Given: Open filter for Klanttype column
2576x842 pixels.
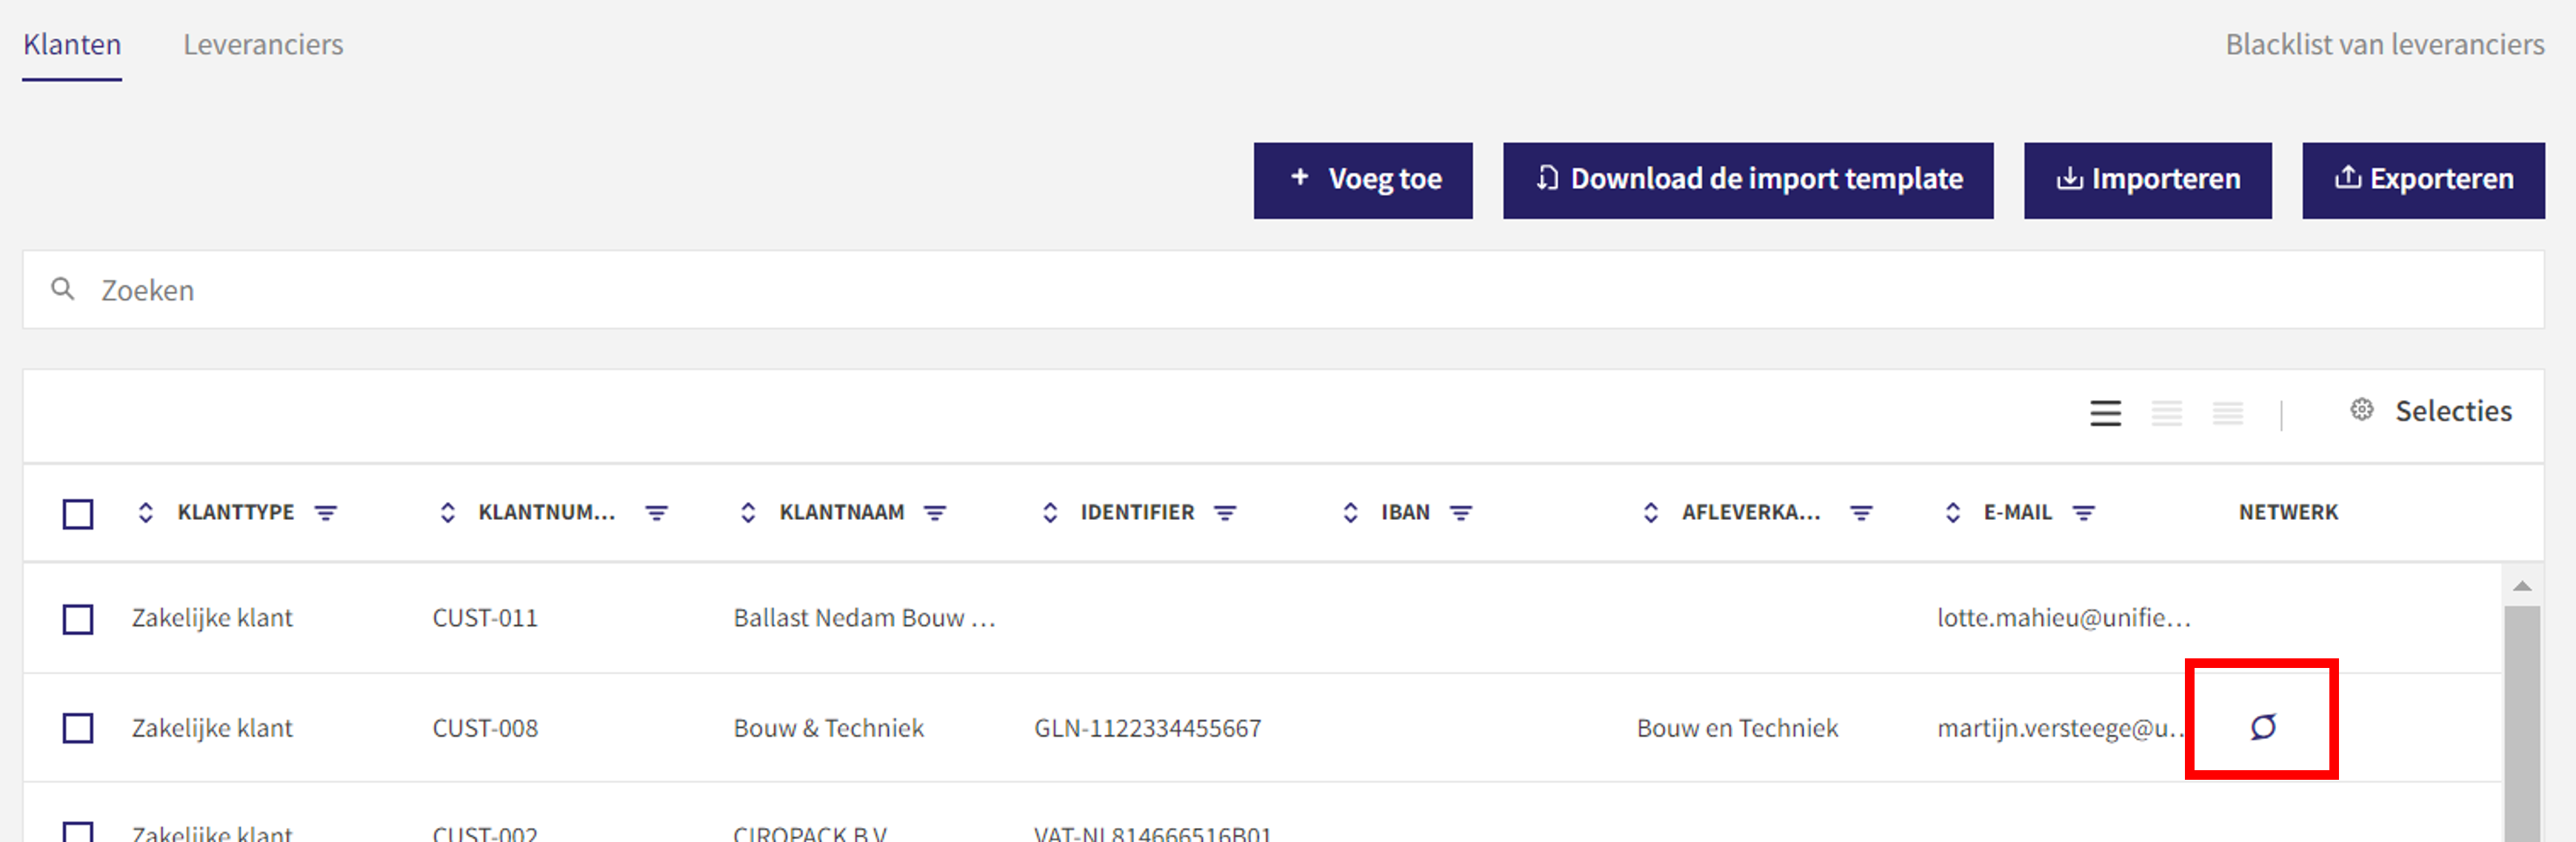Looking at the screenshot, I should click(x=325, y=513).
